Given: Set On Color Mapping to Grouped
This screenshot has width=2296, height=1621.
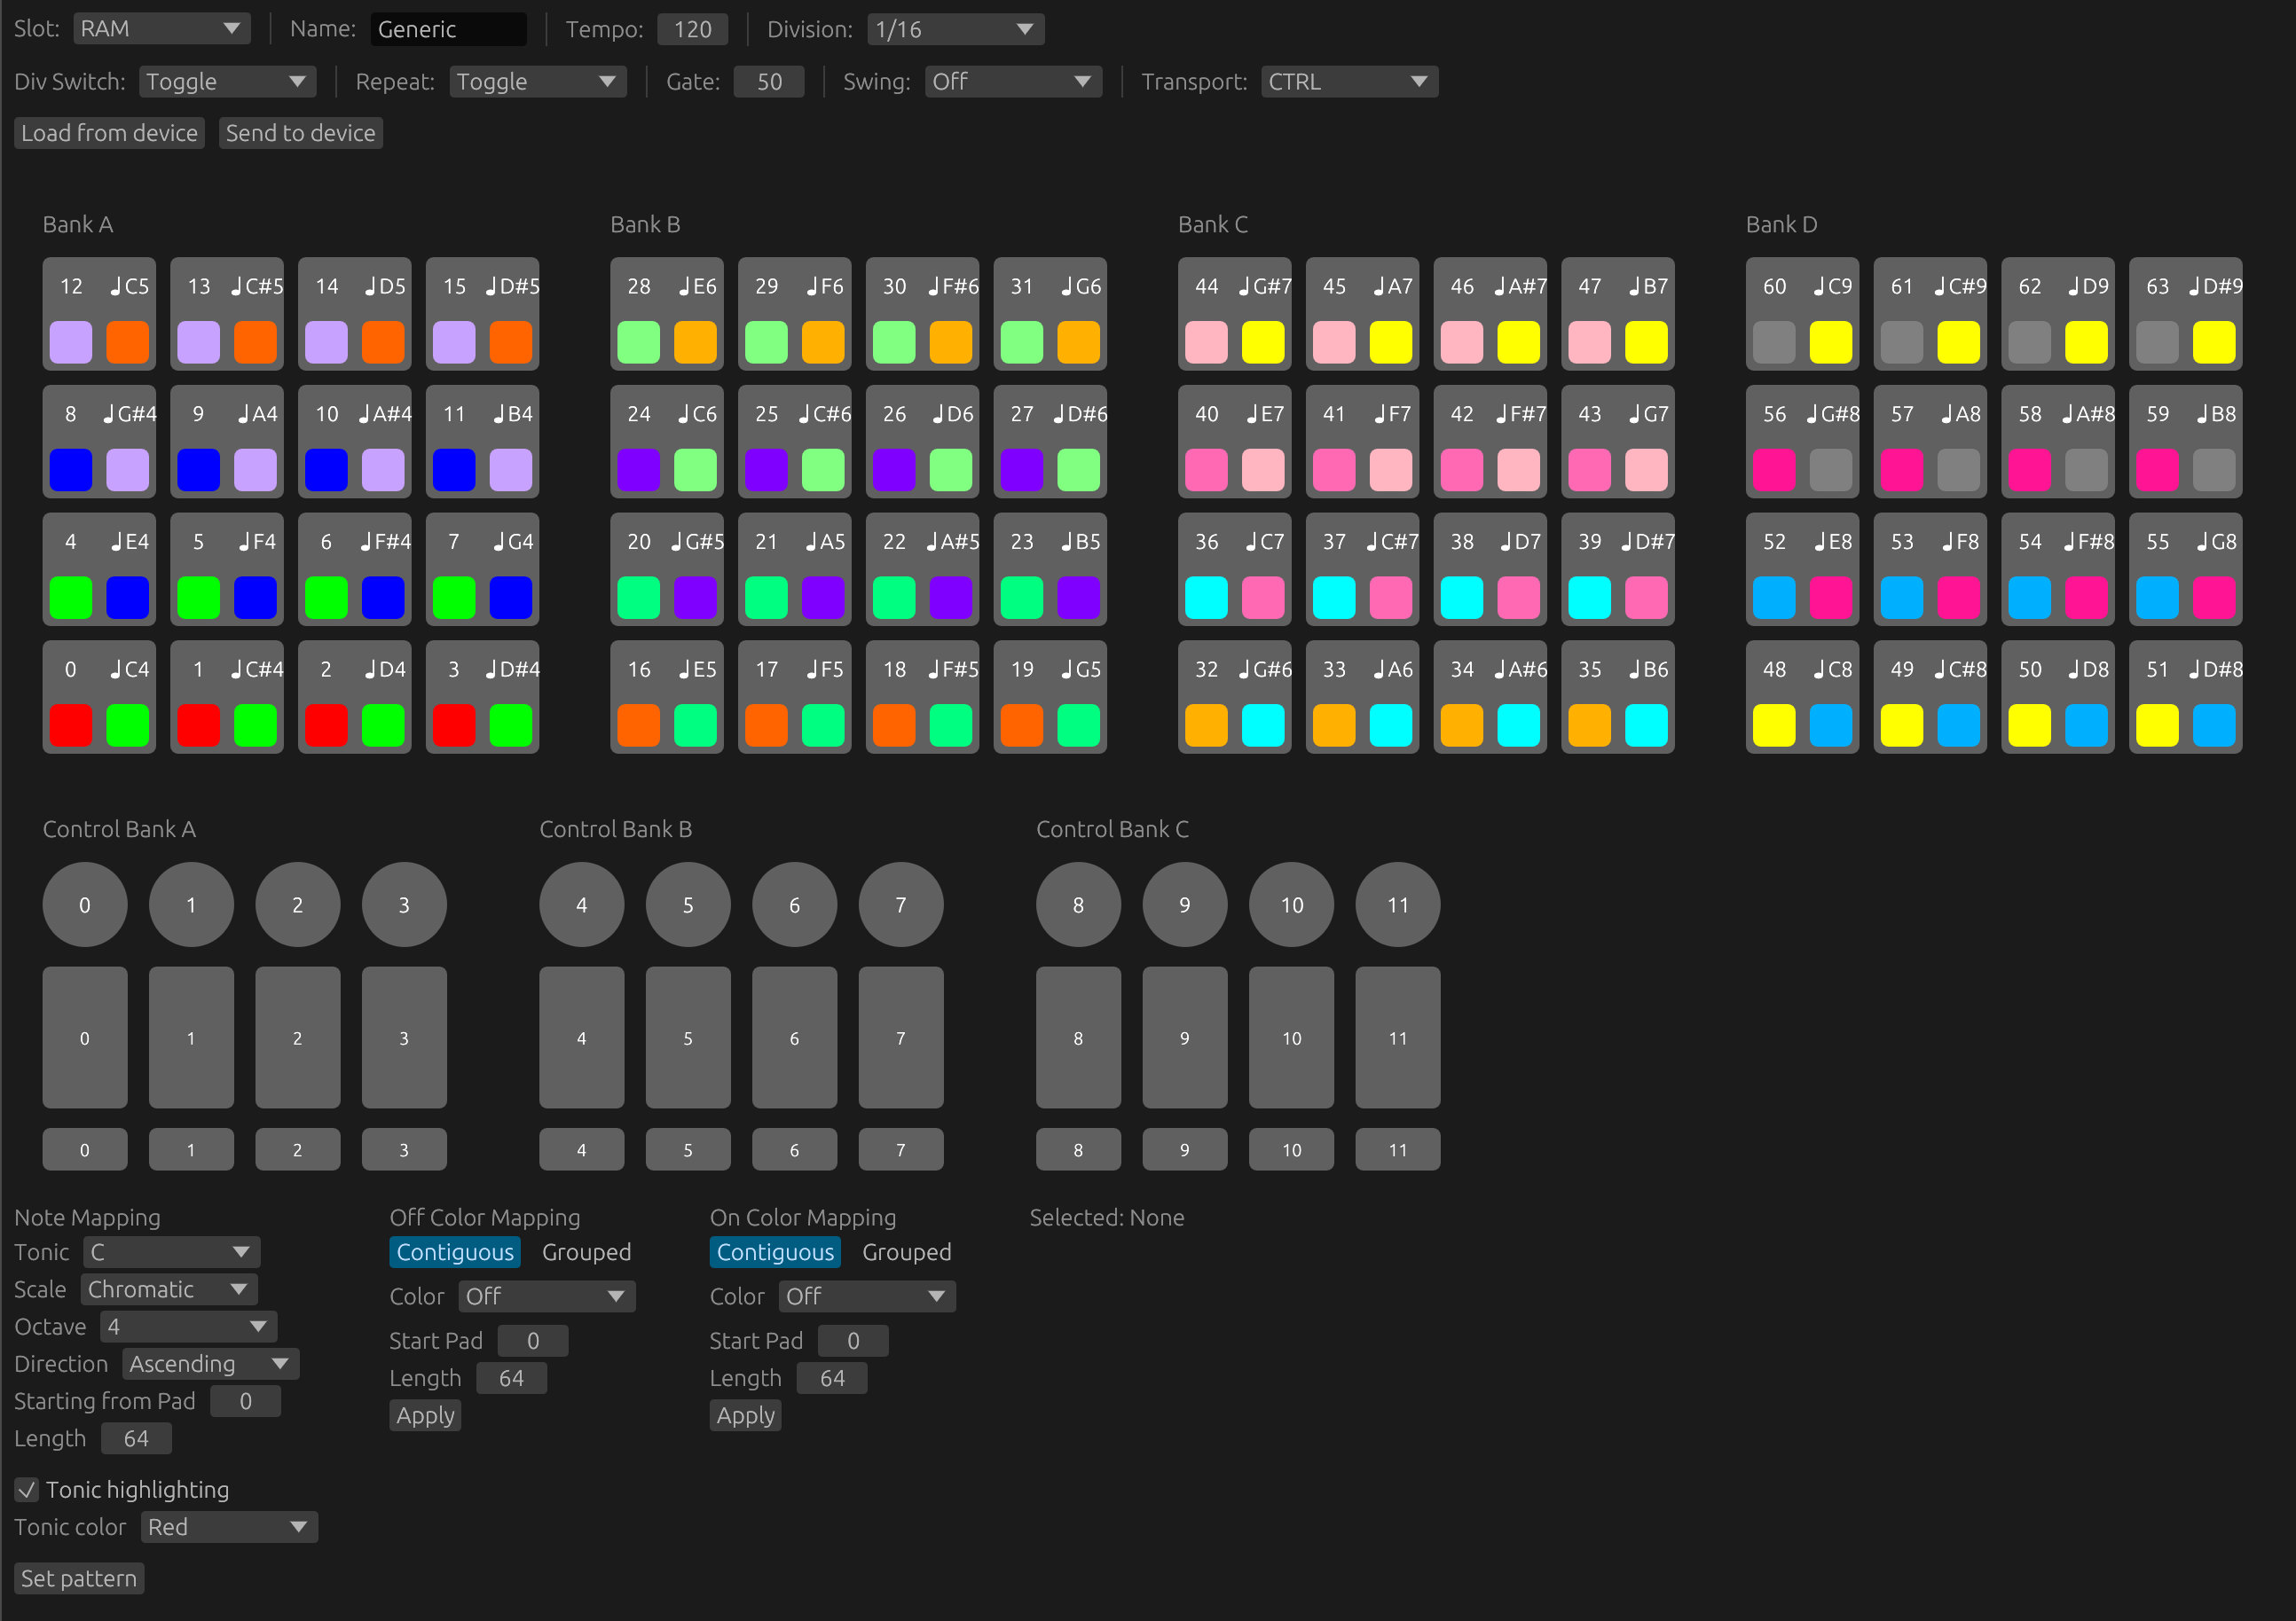Looking at the screenshot, I should point(906,1251).
